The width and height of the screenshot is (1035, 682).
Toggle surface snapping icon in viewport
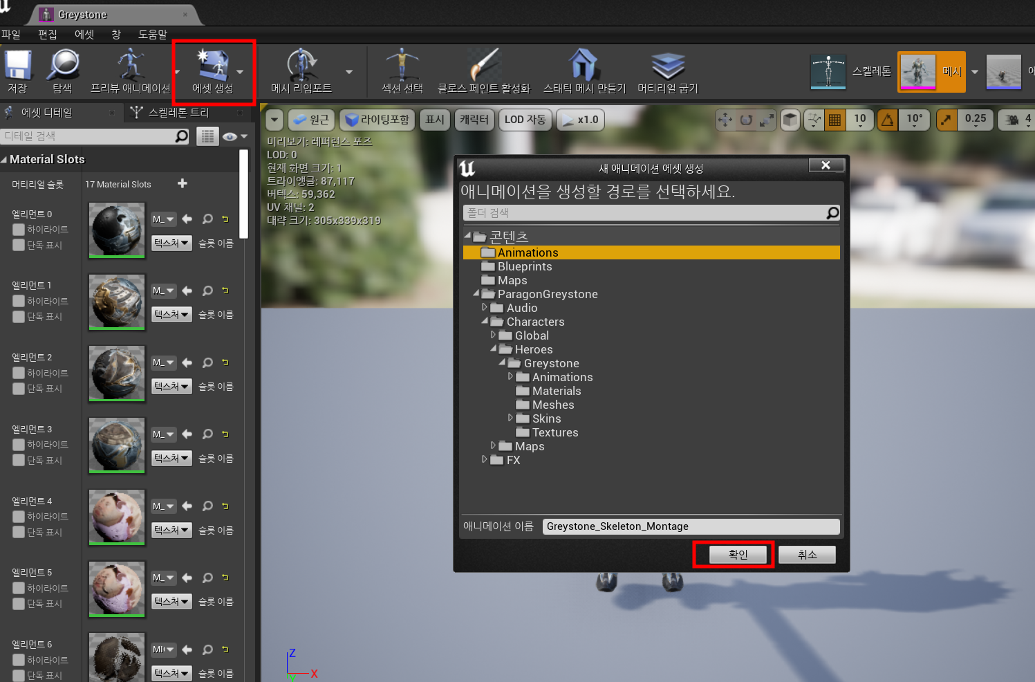(x=814, y=120)
